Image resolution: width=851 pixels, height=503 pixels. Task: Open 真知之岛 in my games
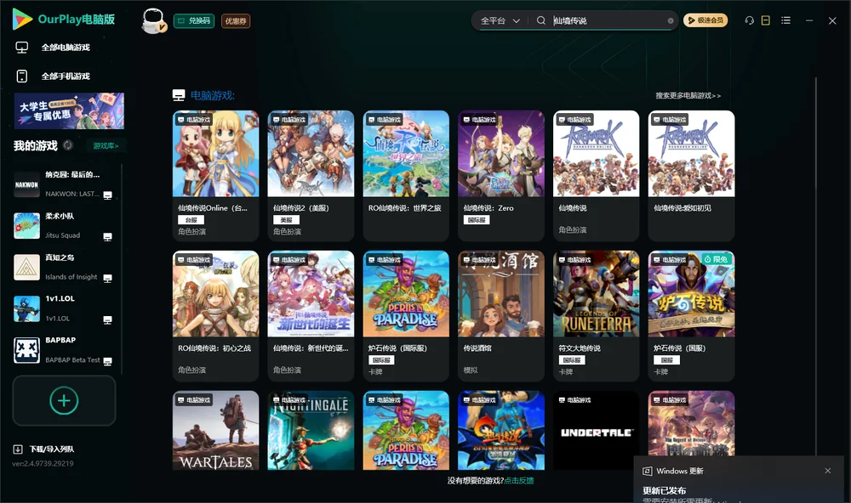click(64, 267)
